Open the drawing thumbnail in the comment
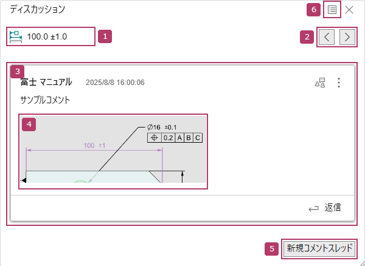Image resolution: width=365 pixels, height=266 pixels. (113, 152)
